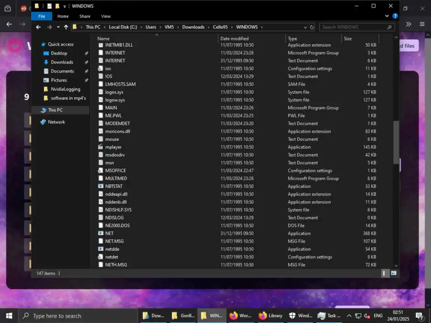
Task: Select the NE2000.DOS file
Action: click(117, 225)
